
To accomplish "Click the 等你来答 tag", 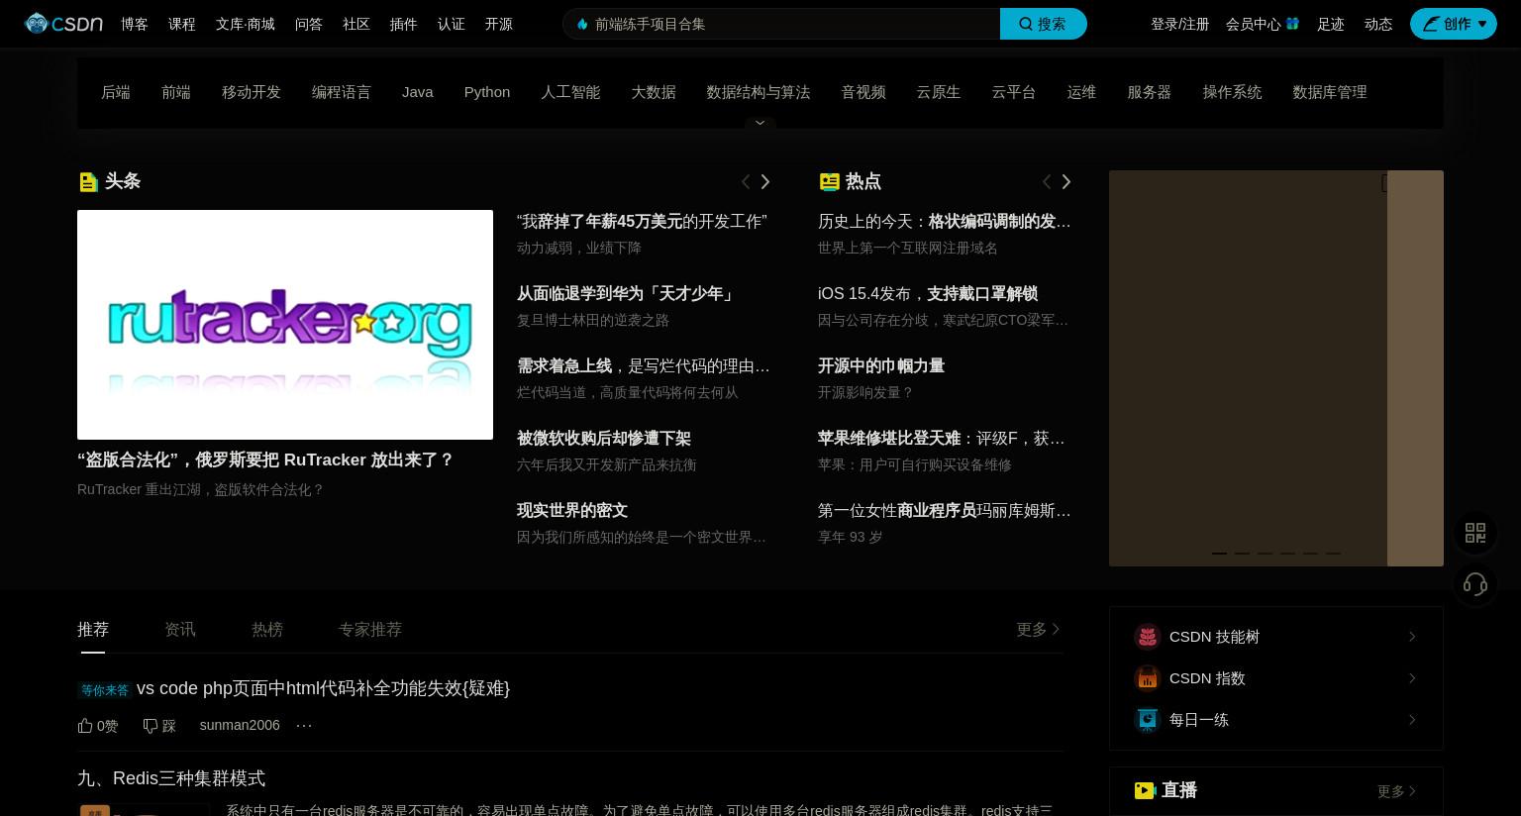I will tap(105, 690).
